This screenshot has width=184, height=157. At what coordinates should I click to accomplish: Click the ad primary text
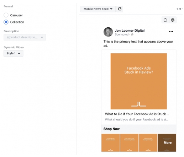point(138,43)
